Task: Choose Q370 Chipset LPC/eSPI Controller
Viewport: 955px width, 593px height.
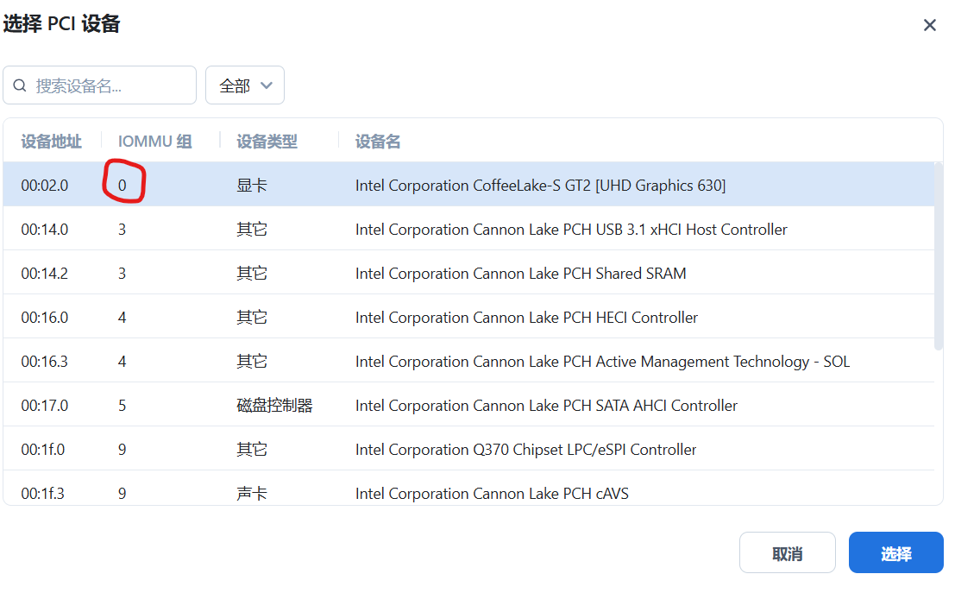Action: tap(525, 450)
